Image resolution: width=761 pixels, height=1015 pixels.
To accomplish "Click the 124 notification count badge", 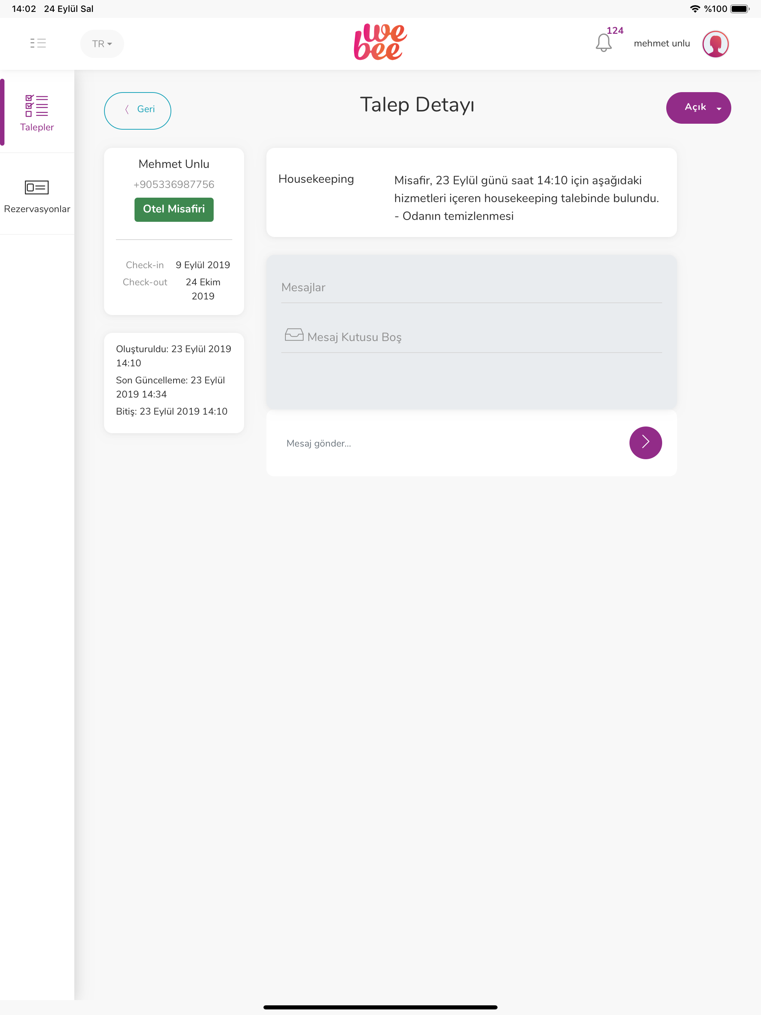I will pyautogui.click(x=615, y=31).
